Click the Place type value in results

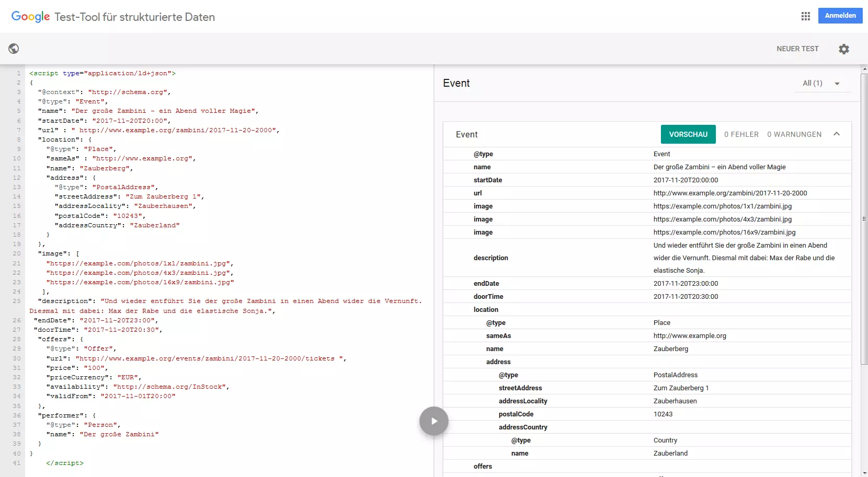click(x=662, y=322)
